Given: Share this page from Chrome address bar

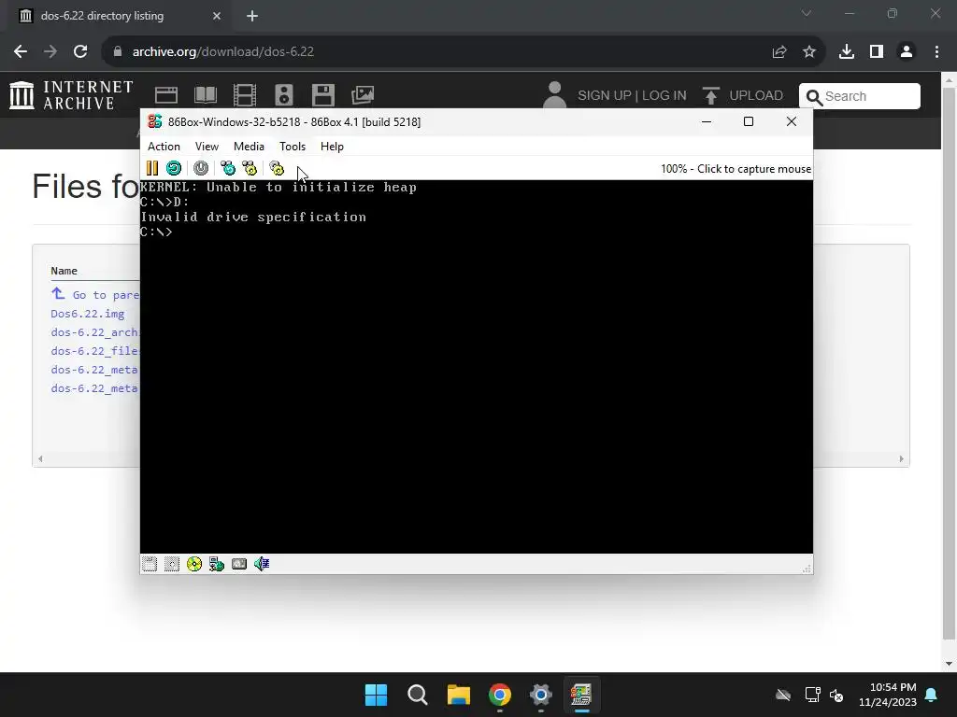Looking at the screenshot, I should pos(779,52).
